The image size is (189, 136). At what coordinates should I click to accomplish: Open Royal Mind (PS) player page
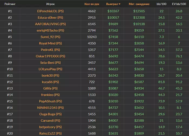point(50,43)
